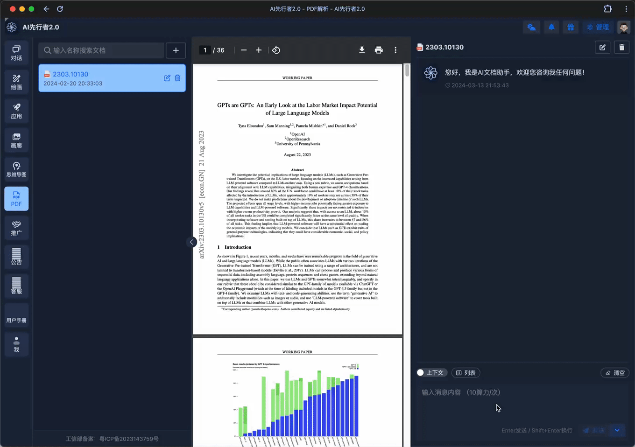635x447 pixels.
Task: Open the 推广 promotion sidebar item
Action: pos(16,228)
